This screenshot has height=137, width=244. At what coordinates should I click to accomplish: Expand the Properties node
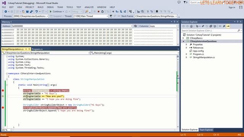[186, 45]
